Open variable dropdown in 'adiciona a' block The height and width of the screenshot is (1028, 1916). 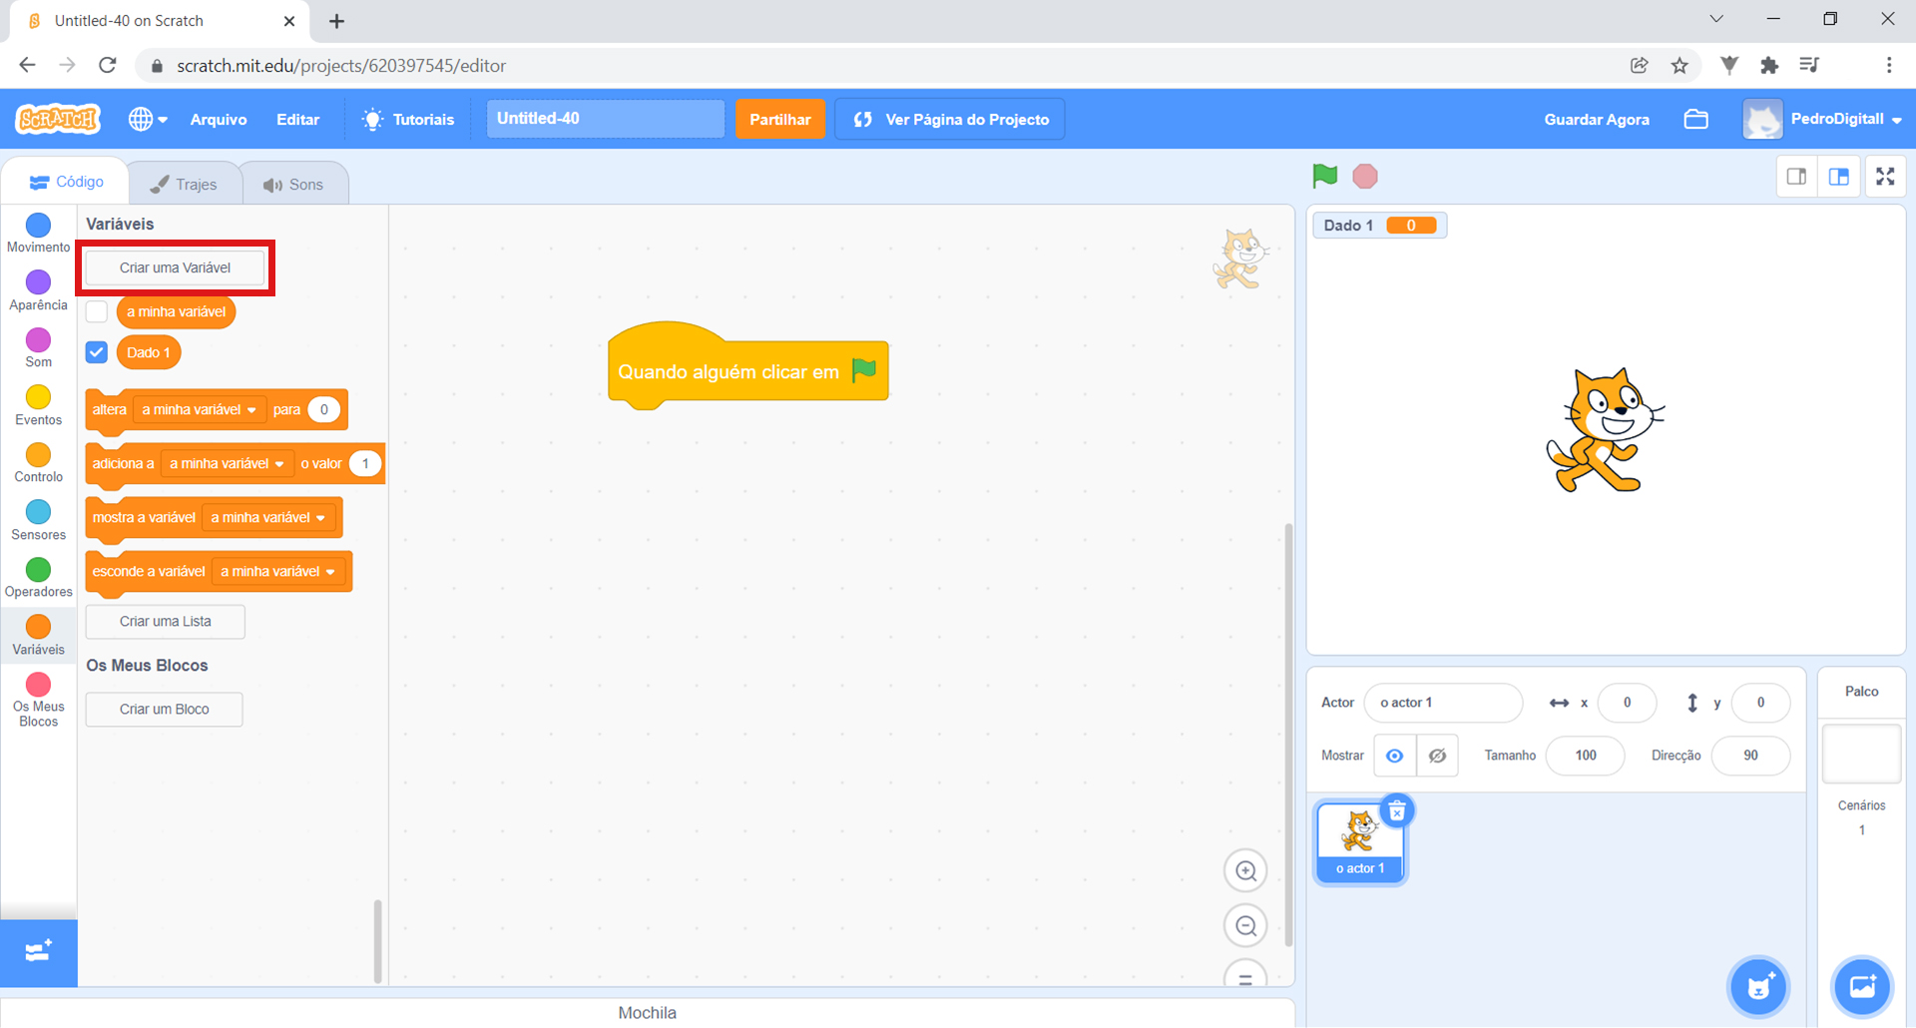point(228,463)
